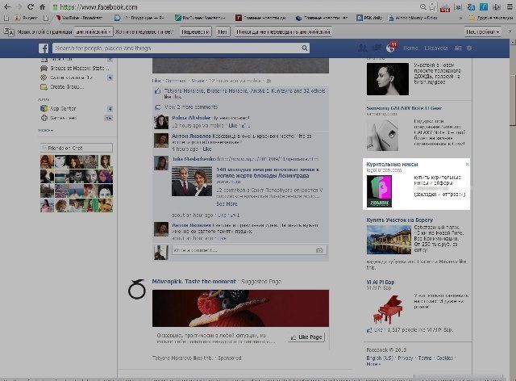Click the Mövenpick dessert image
Image resolution: width=516 pixels, height=381 pixels.
[240, 308]
